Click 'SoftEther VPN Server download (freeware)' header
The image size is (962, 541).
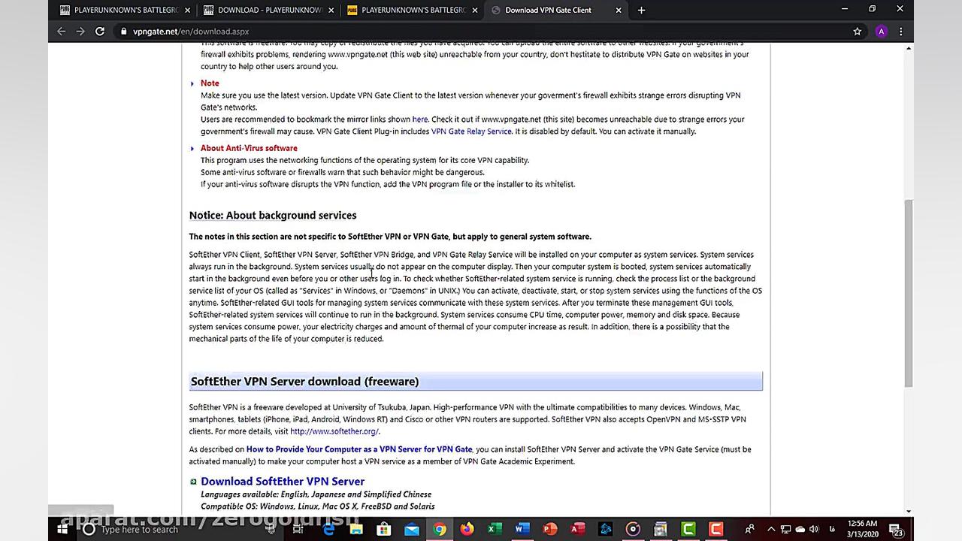(476, 381)
